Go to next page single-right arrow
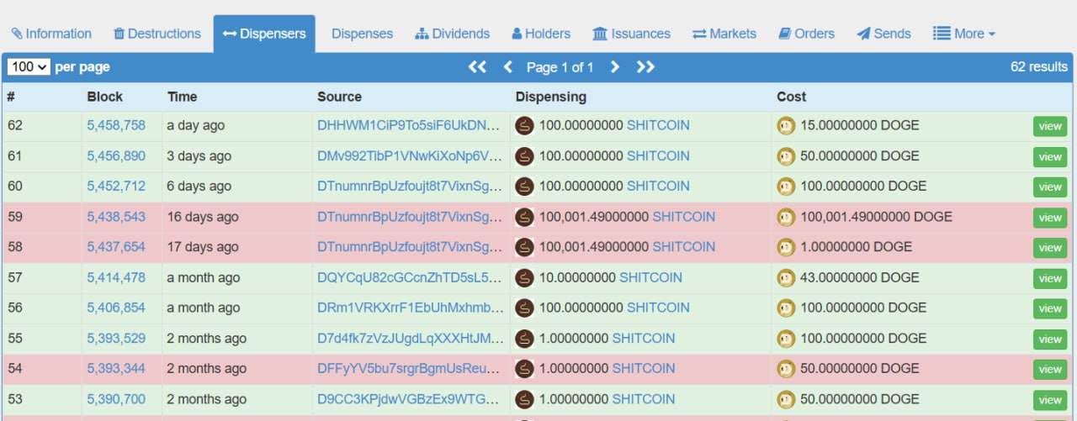Image resolution: width=1077 pixels, height=421 pixels. [x=615, y=67]
